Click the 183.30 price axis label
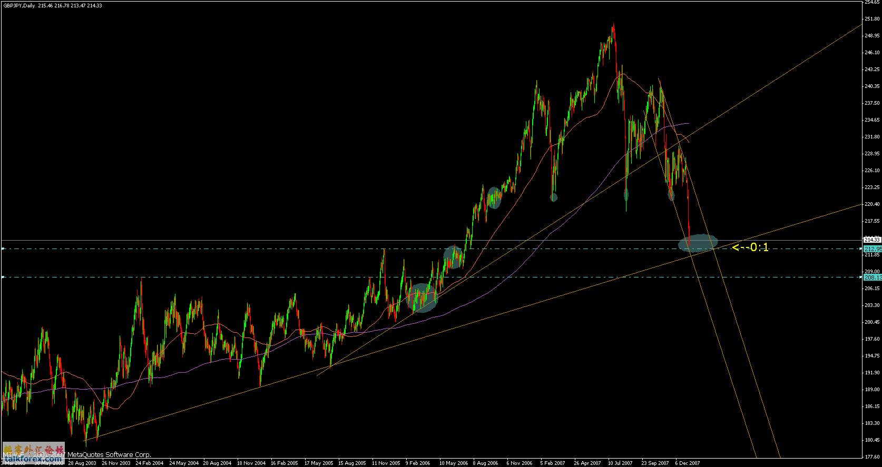The image size is (882, 467). coord(872,423)
